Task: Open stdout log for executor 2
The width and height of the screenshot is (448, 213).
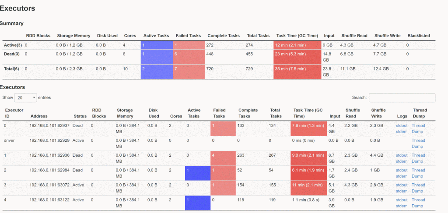Action: tap(402, 170)
